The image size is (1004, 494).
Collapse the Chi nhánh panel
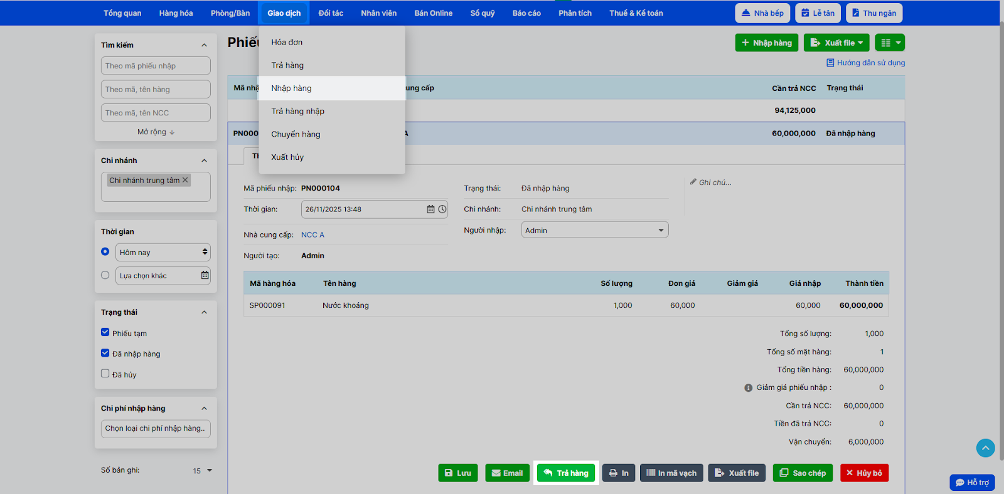click(204, 160)
